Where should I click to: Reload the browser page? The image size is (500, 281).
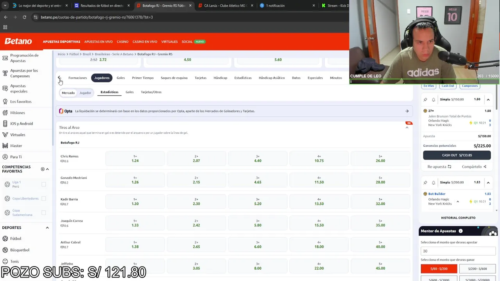24,17
